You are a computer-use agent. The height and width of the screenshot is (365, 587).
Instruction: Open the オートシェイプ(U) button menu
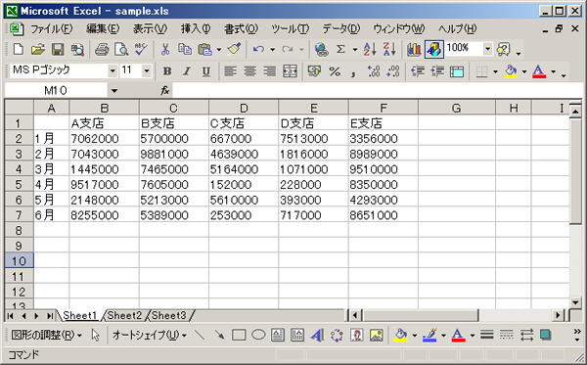[149, 335]
